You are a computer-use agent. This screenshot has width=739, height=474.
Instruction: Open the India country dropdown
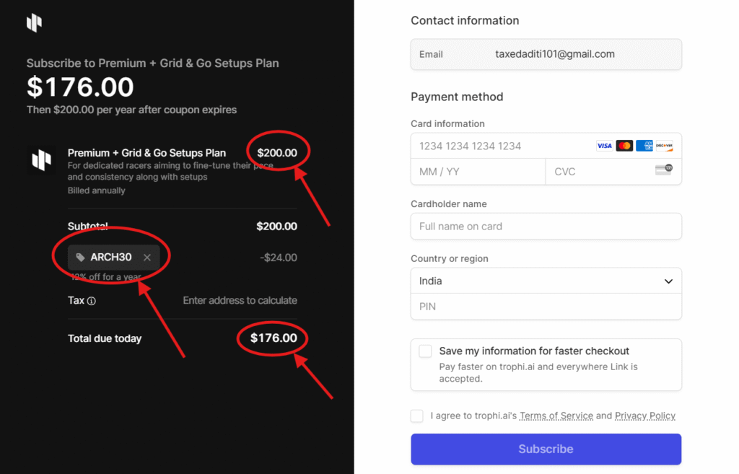[546, 281]
